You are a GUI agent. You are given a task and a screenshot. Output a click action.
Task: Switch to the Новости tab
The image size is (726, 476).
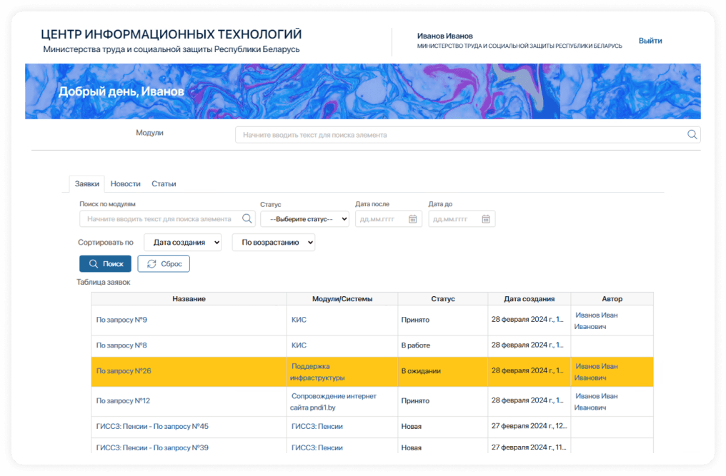(x=126, y=183)
